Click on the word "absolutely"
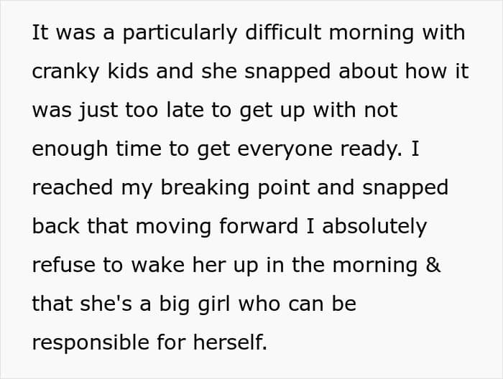The image size is (503, 379). (374, 228)
